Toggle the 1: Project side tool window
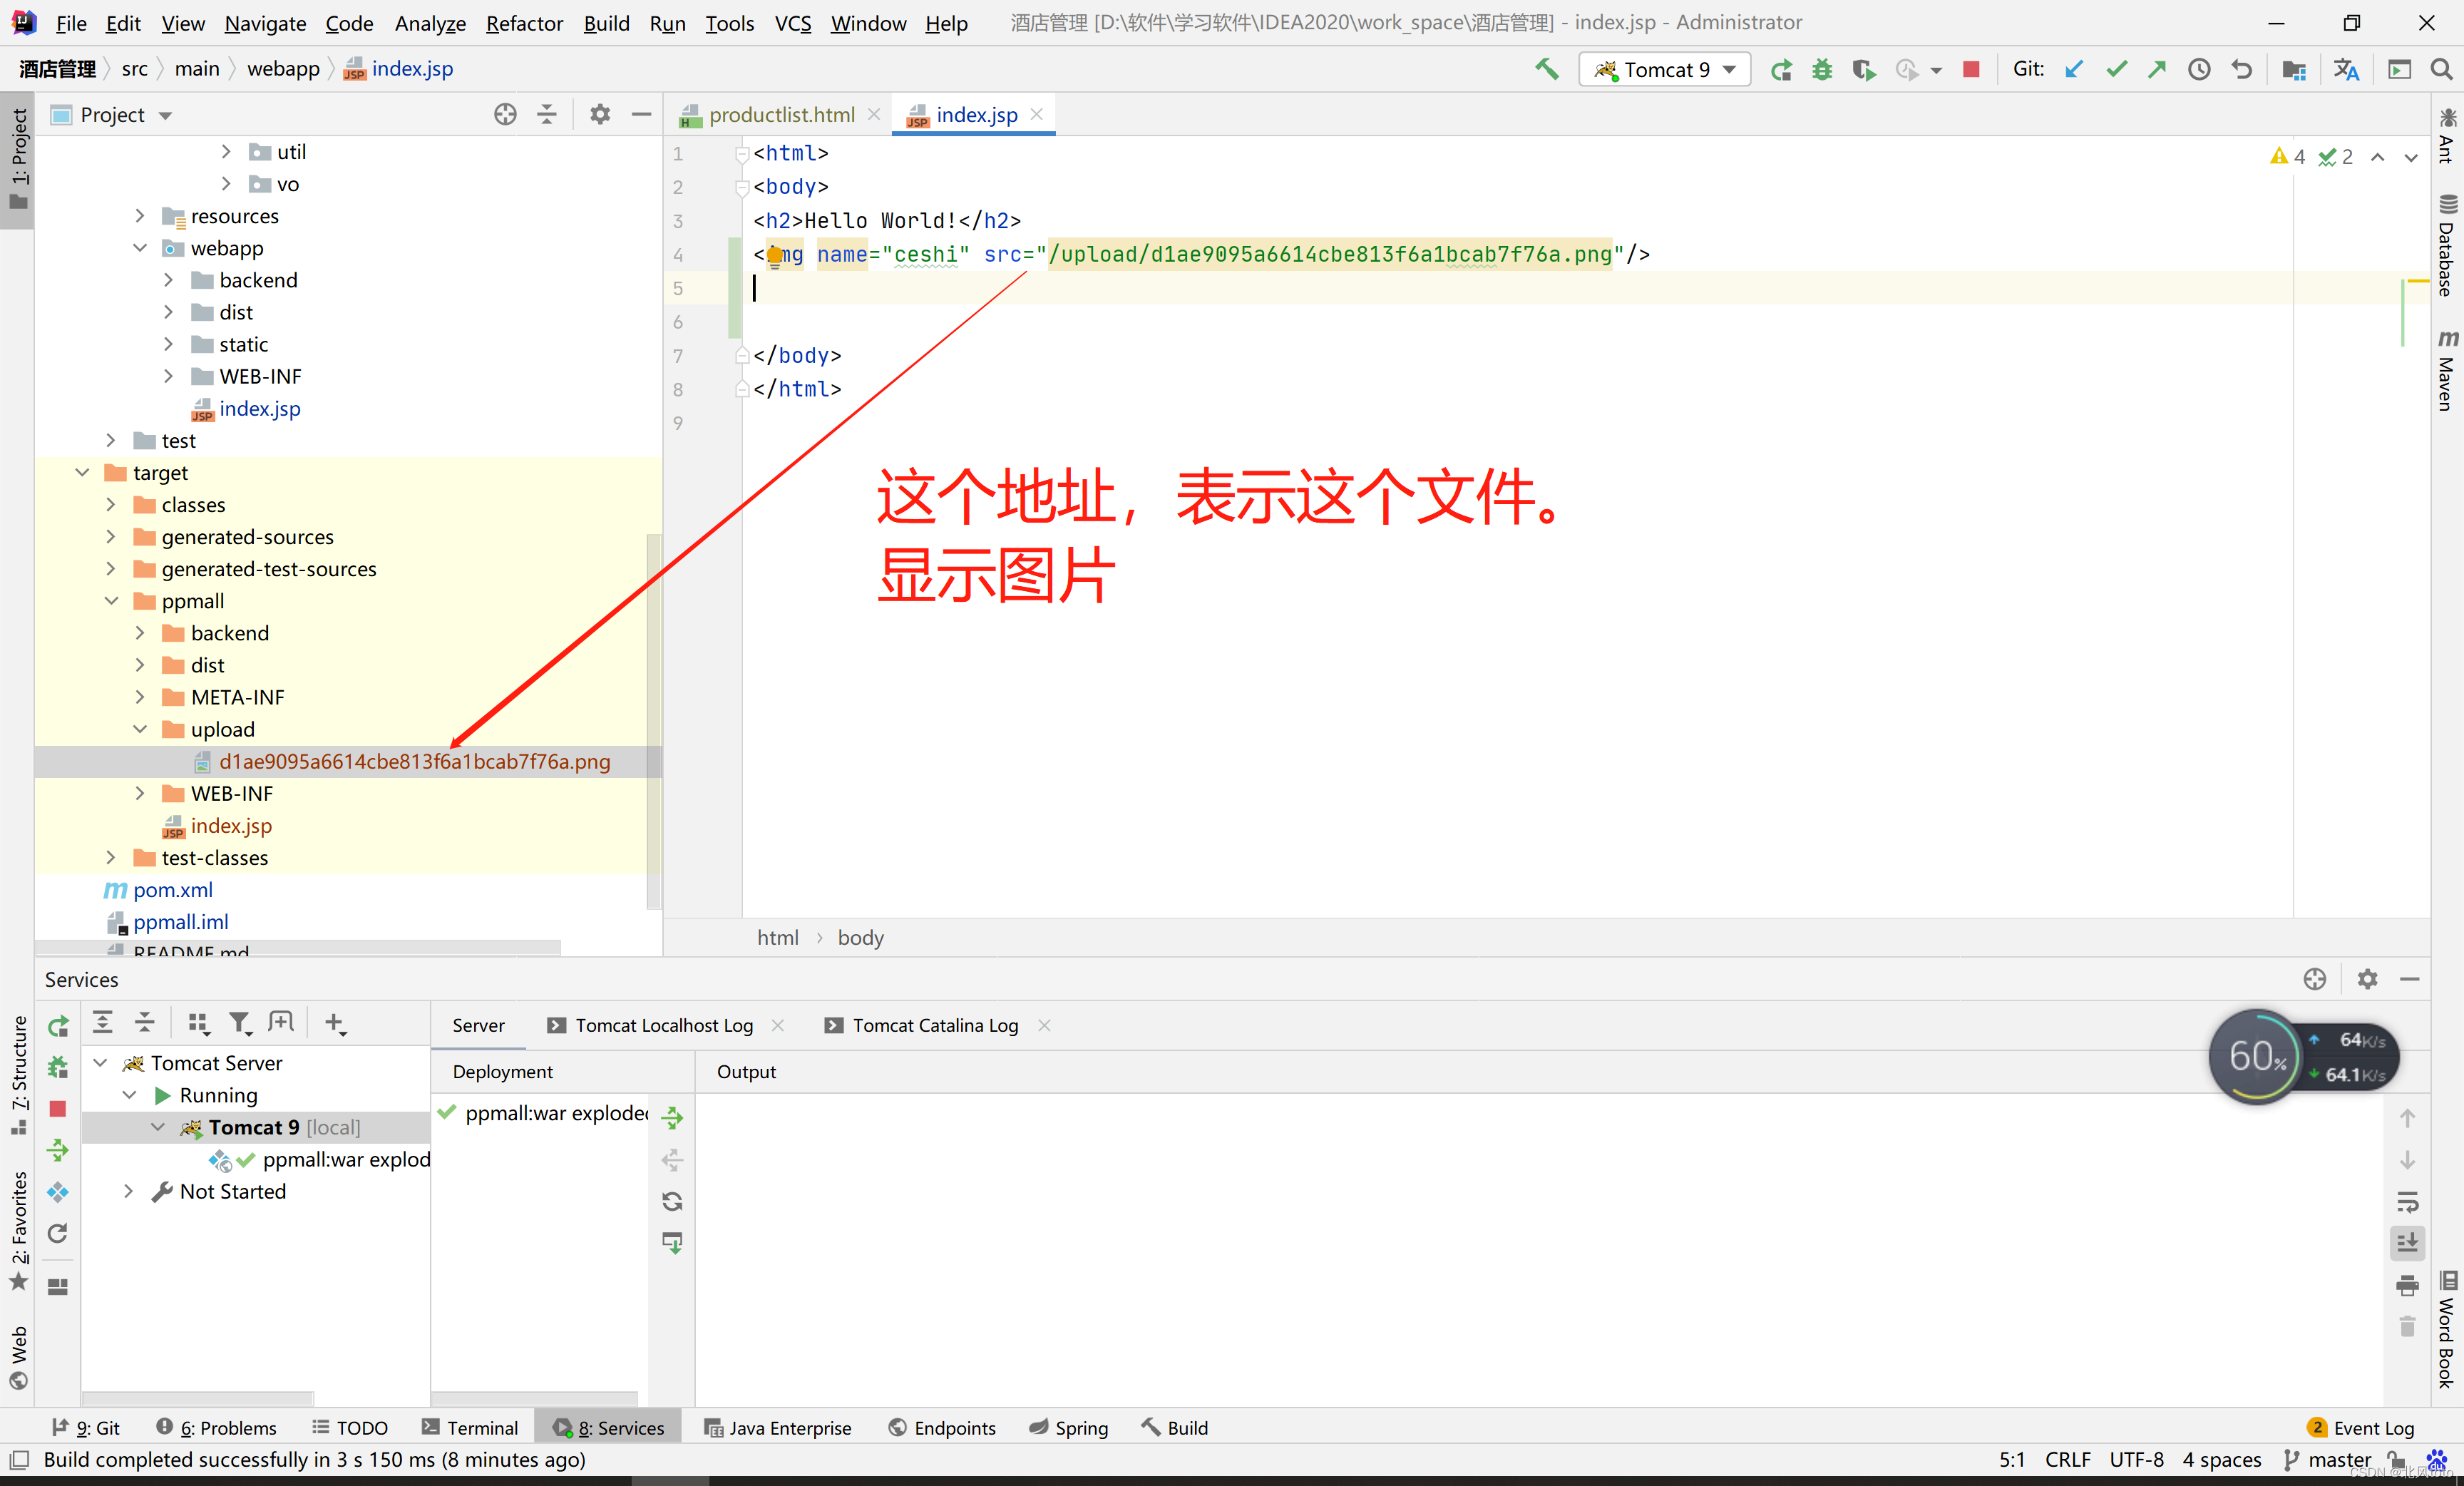Viewport: 2464px width, 1486px height. 18,160
